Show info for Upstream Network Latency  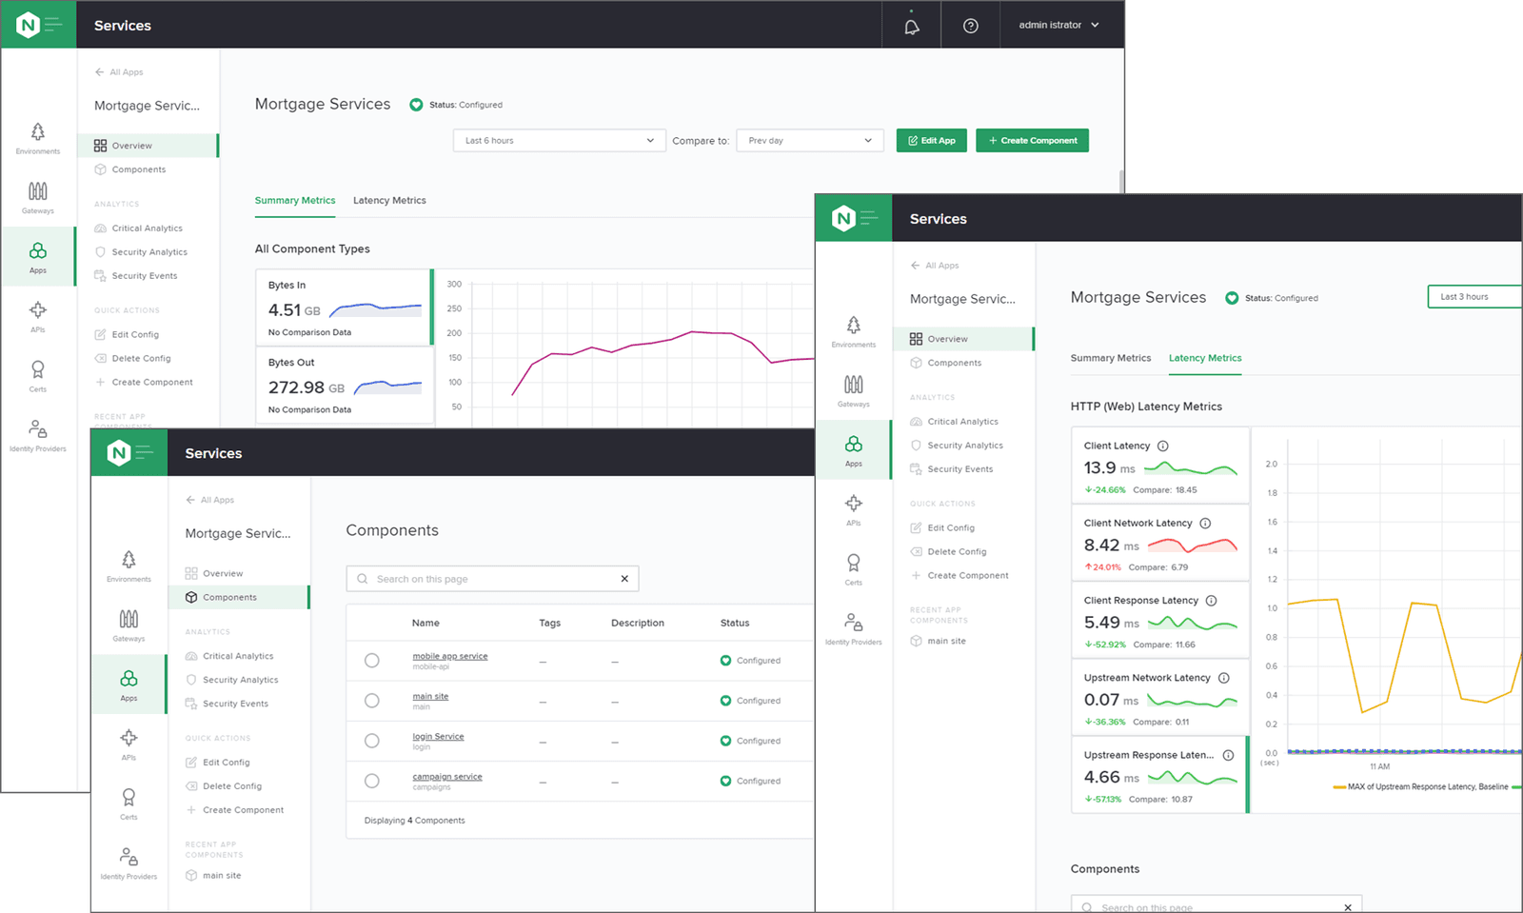[1223, 678]
